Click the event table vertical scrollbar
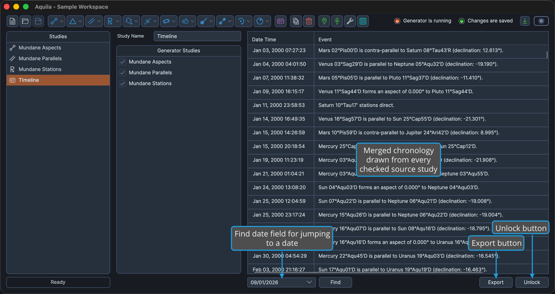555x294 pixels. coord(547,55)
